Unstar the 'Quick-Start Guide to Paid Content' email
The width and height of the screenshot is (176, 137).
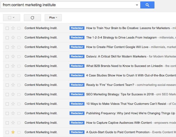[x=13, y=132]
